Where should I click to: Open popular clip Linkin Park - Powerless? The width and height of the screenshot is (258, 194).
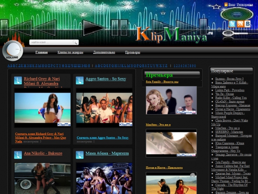coord(230,90)
